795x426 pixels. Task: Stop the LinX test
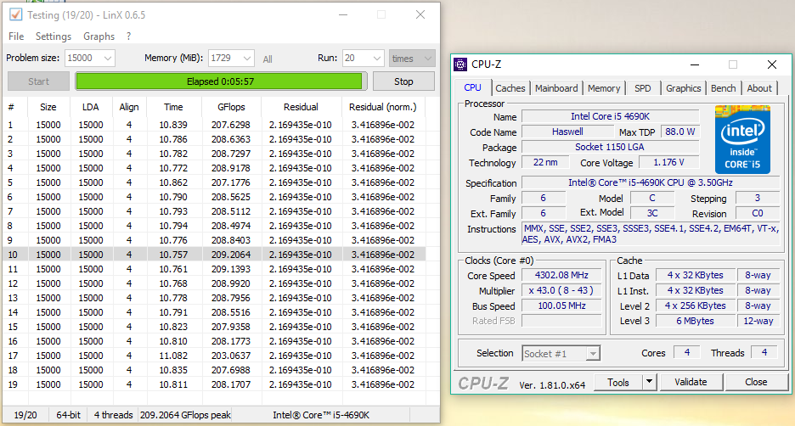point(403,81)
